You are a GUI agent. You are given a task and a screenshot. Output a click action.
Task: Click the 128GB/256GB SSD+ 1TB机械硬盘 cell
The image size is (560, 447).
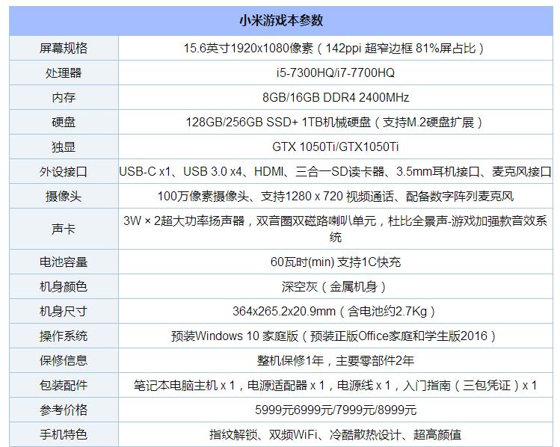[x=336, y=122]
